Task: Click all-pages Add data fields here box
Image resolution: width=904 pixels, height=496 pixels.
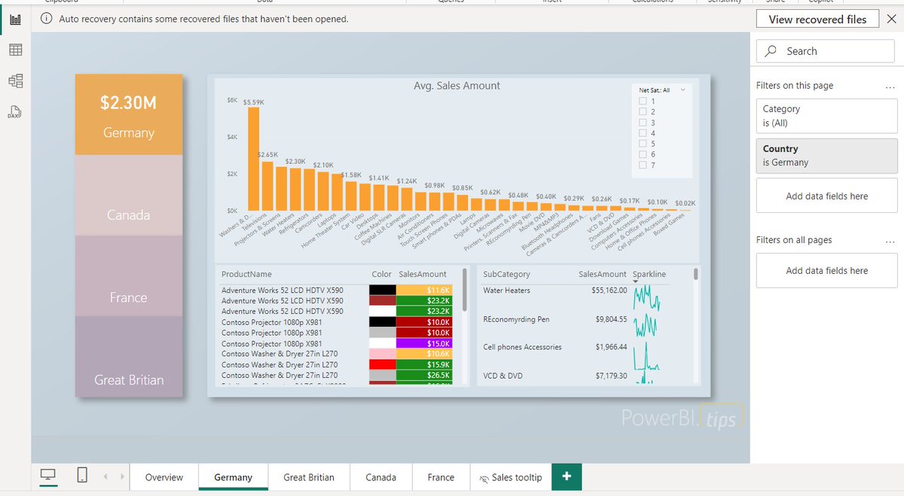Action: pos(826,270)
